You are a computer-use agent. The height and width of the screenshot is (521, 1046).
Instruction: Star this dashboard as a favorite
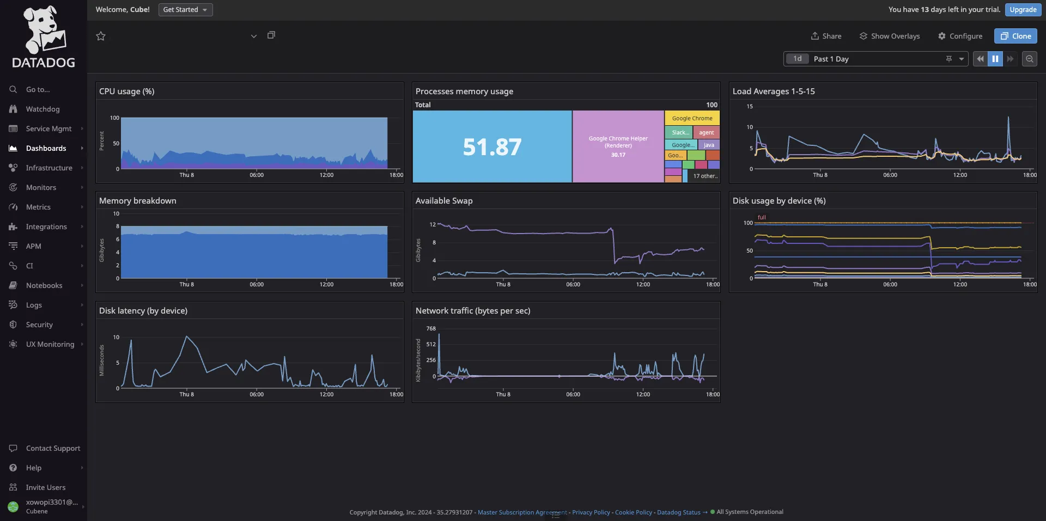click(101, 36)
